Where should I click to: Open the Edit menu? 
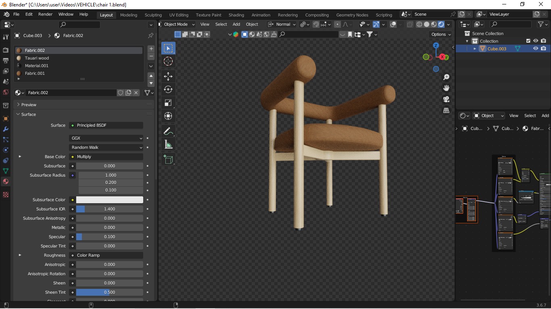point(29,14)
